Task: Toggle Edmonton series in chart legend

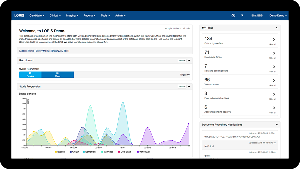Action: [89, 152]
